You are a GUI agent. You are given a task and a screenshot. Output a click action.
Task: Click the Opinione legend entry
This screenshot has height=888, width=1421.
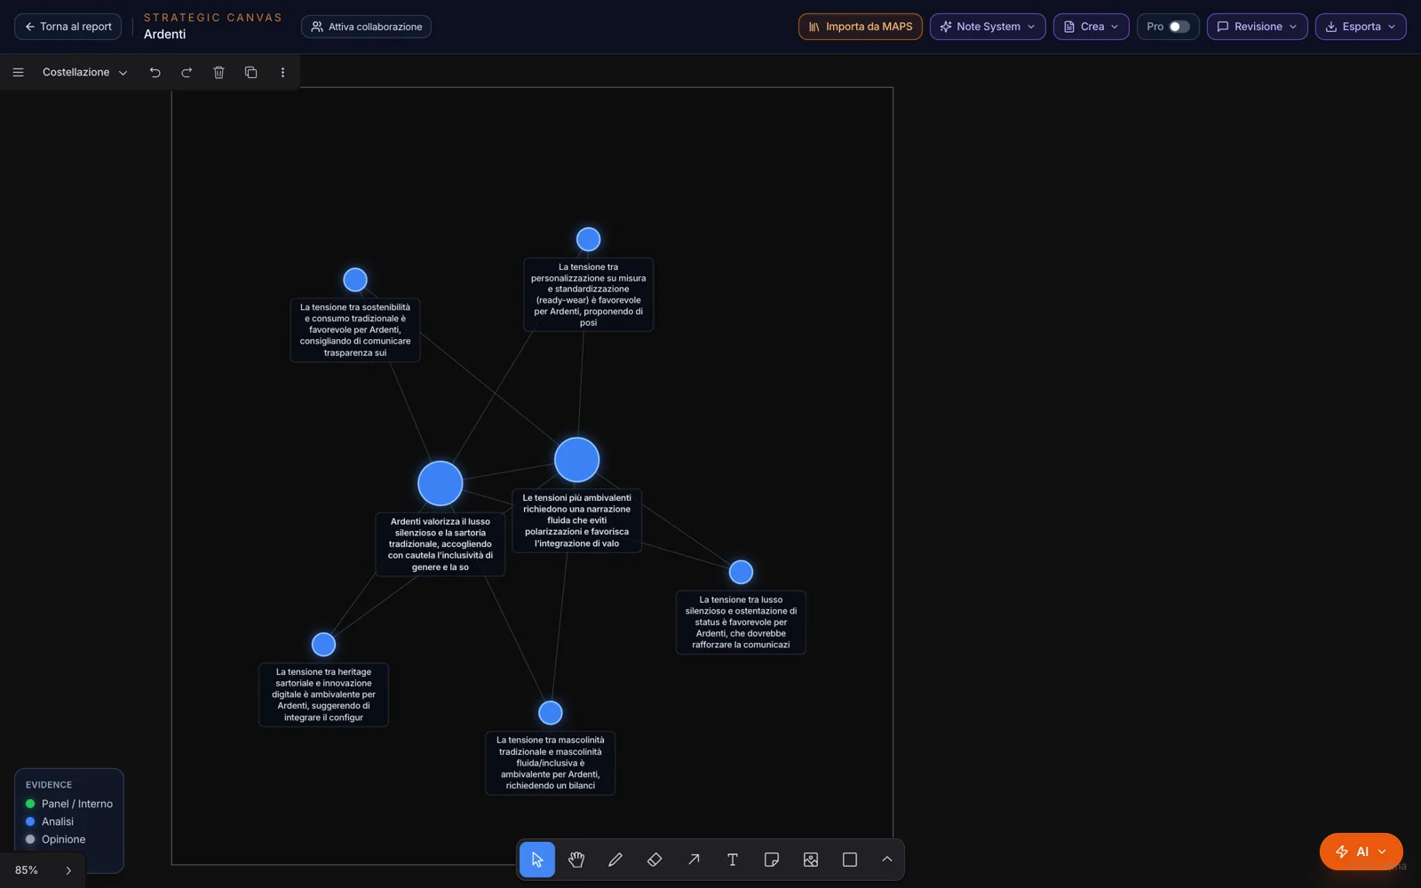tap(55, 839)
